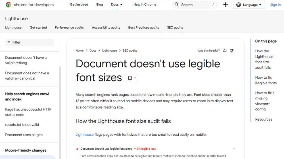This screenshot has height=159, width=284.
Task: Click the sidebar Filter field
Action: click(x=30, y=42)
